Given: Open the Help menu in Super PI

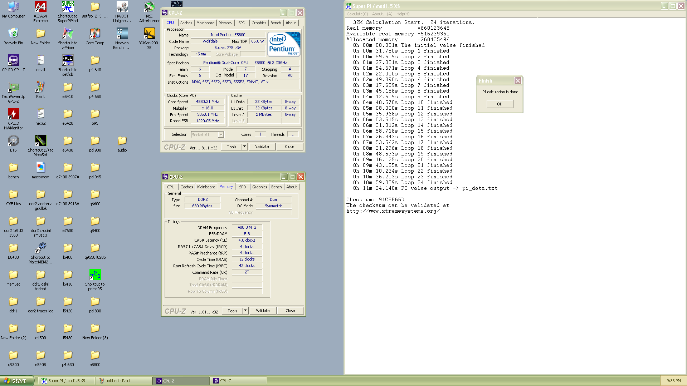Looking at the screenshot, I should (x=403, y=14).
